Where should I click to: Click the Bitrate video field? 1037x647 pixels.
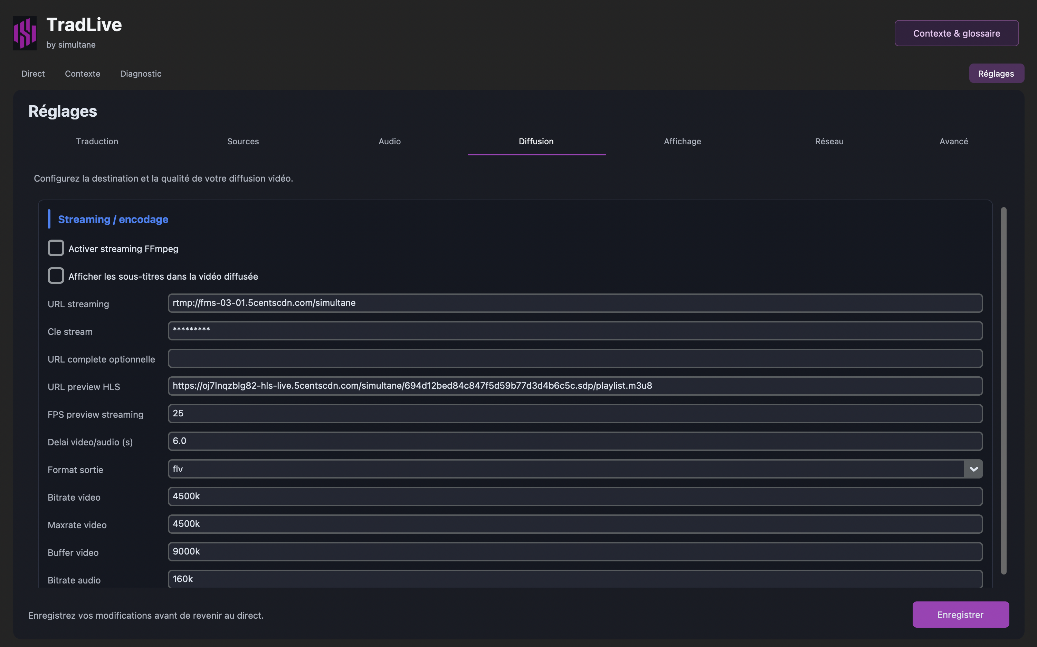point(575,496)
